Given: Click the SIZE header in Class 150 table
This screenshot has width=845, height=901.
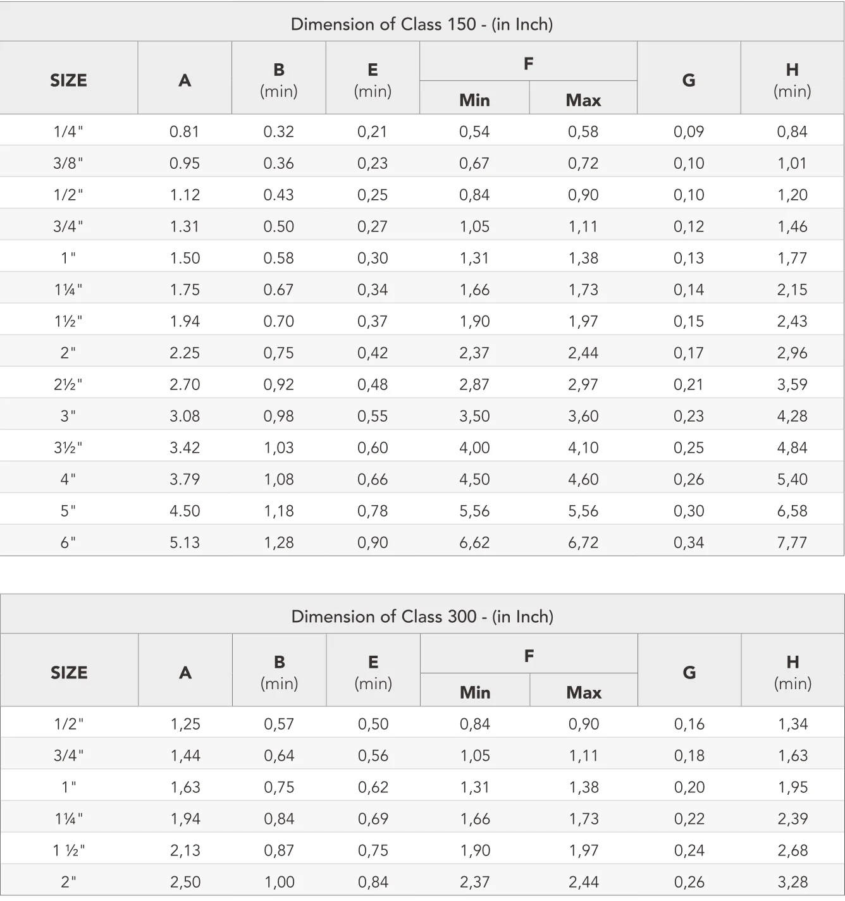Looking at the screenshot, I should point(68,80).
